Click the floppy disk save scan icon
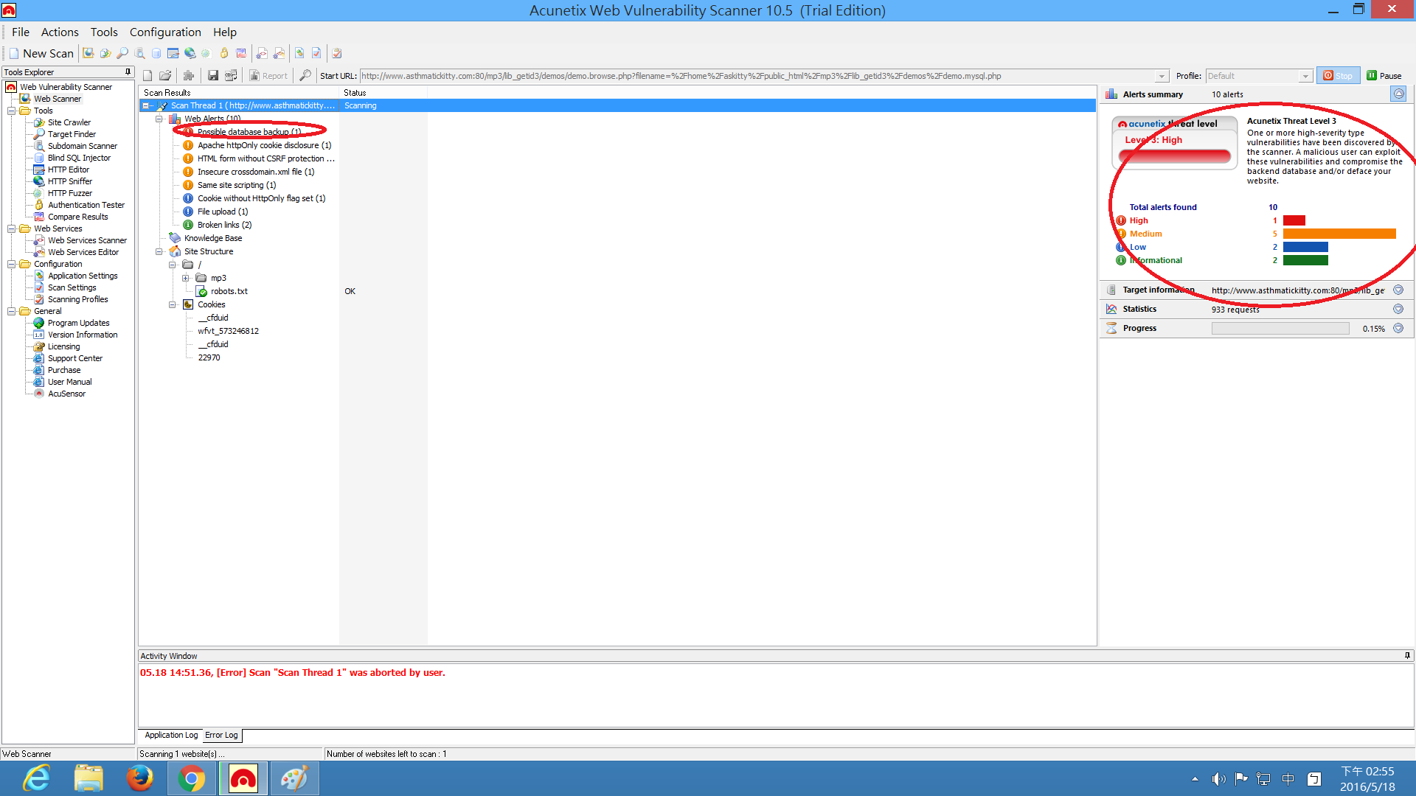The image size is (1416, 796). [213, 75]
